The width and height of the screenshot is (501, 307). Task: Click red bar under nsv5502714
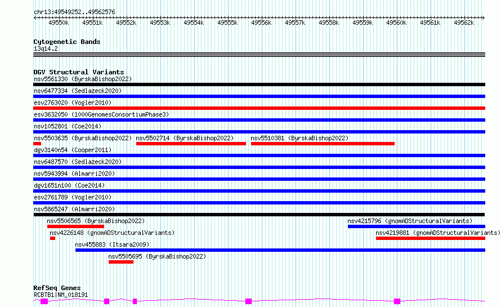click(x=191, y=144)
